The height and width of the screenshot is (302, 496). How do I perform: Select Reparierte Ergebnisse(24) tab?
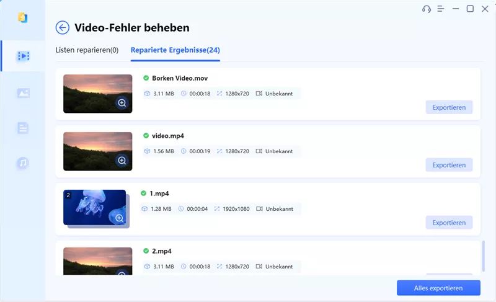[175, 50]
